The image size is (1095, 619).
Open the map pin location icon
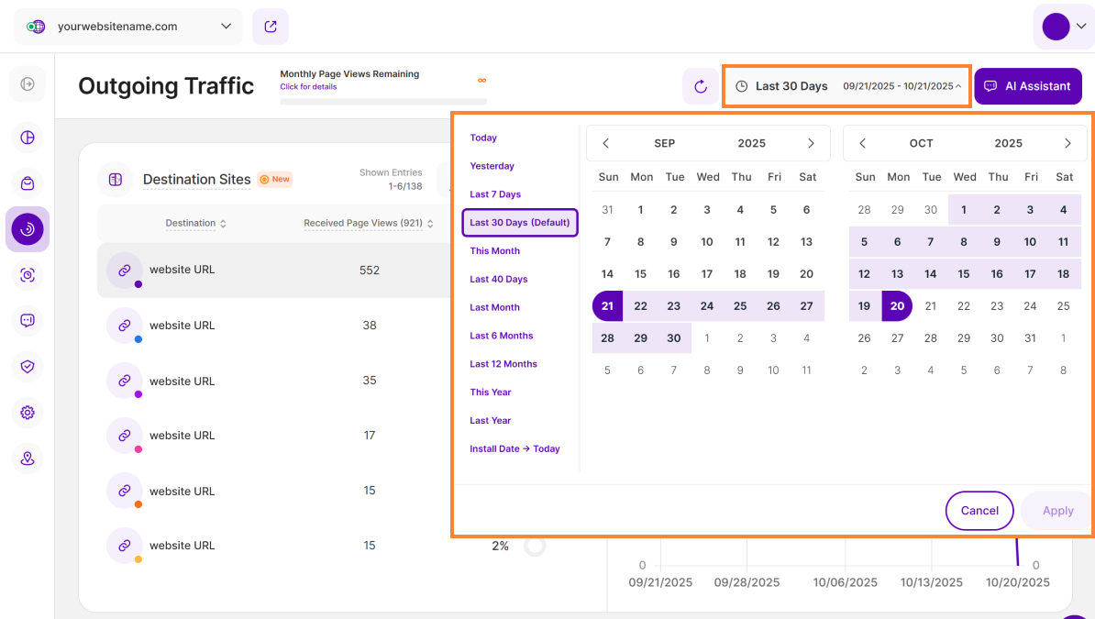click(28, 459)
